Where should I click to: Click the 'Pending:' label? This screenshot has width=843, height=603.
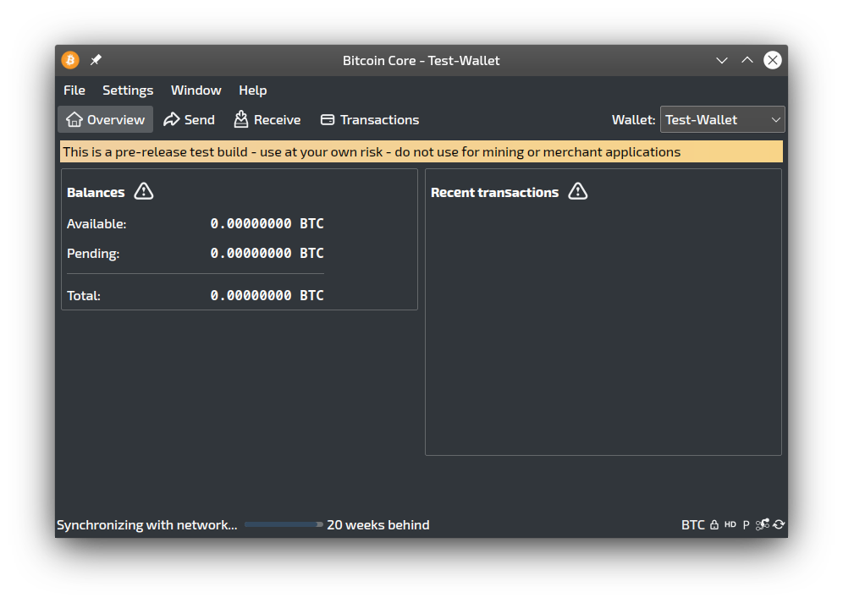93,254
